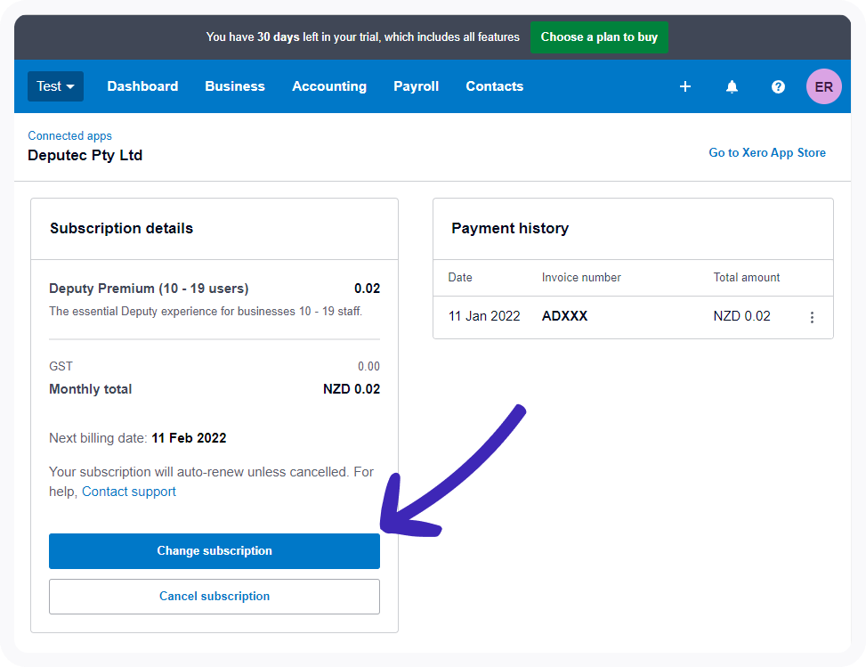The width and height of the screenshot is (866, 667).
Task: Click the Deputec Pty Ltd heading
Action: (x=85, y=155)
